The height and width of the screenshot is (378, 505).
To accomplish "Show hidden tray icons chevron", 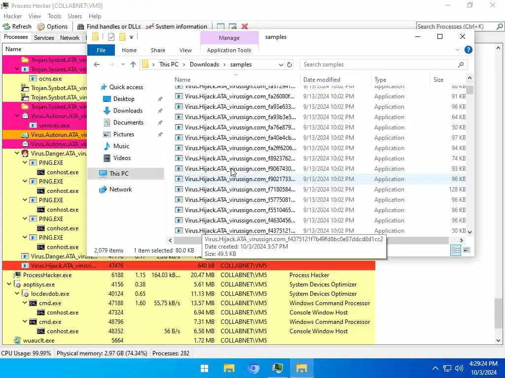I will coord(435,368).
